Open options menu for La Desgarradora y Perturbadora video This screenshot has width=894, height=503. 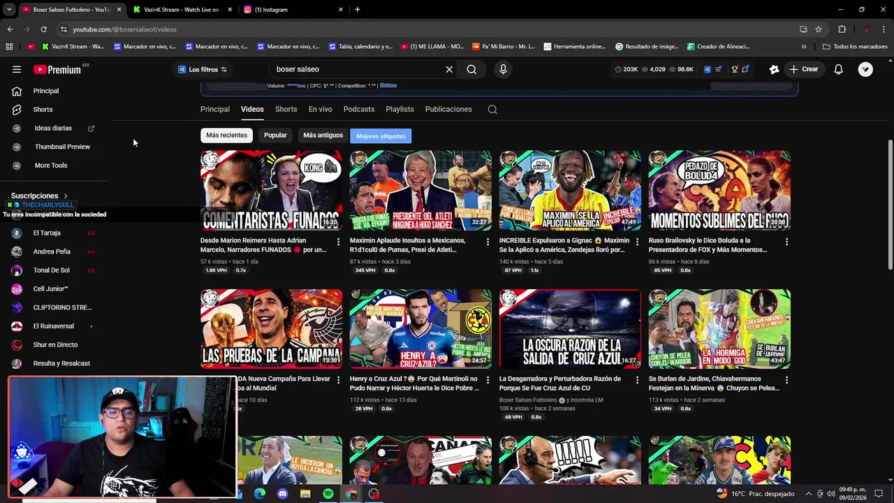(x=637, y=380)
